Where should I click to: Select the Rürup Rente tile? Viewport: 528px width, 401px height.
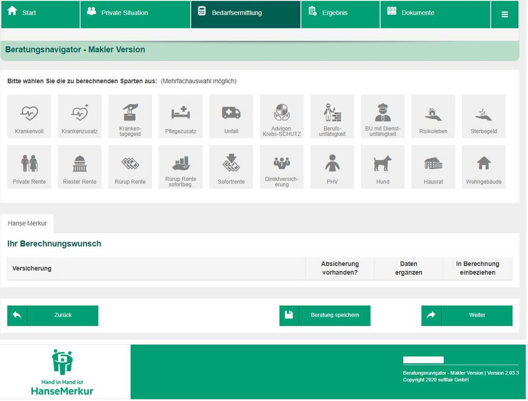tap(130, 167)
